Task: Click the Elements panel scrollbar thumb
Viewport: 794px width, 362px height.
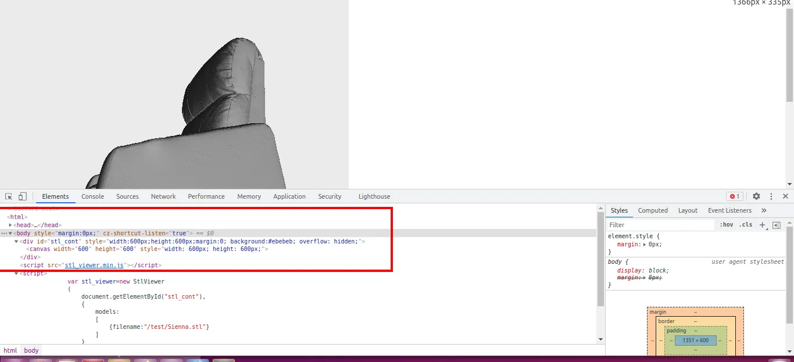Action: 600,259
